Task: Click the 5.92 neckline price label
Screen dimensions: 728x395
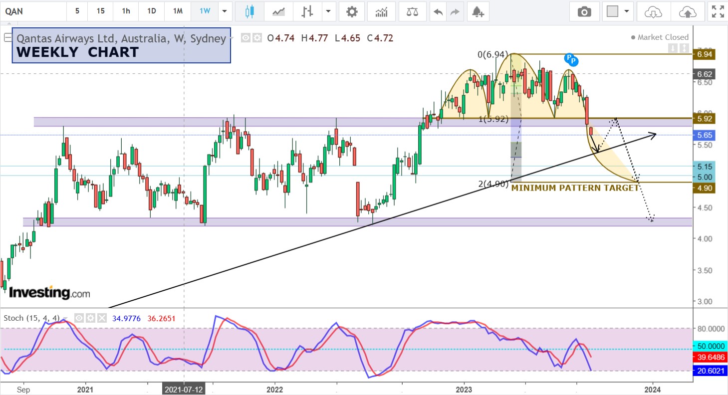Action: (705, 119)
